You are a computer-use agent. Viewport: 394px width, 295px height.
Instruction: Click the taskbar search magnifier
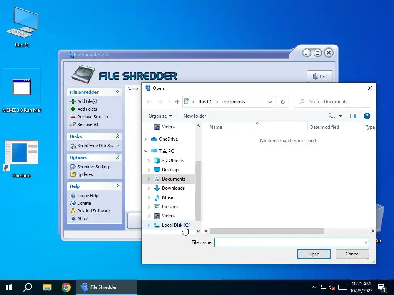pyautogui.click(x=28, y=287)
